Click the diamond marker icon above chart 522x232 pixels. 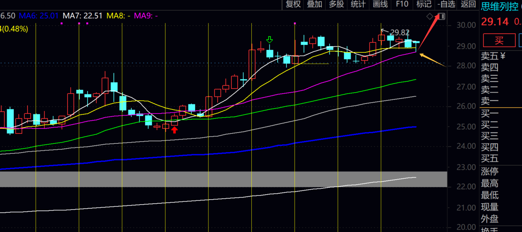pos(430,17)
